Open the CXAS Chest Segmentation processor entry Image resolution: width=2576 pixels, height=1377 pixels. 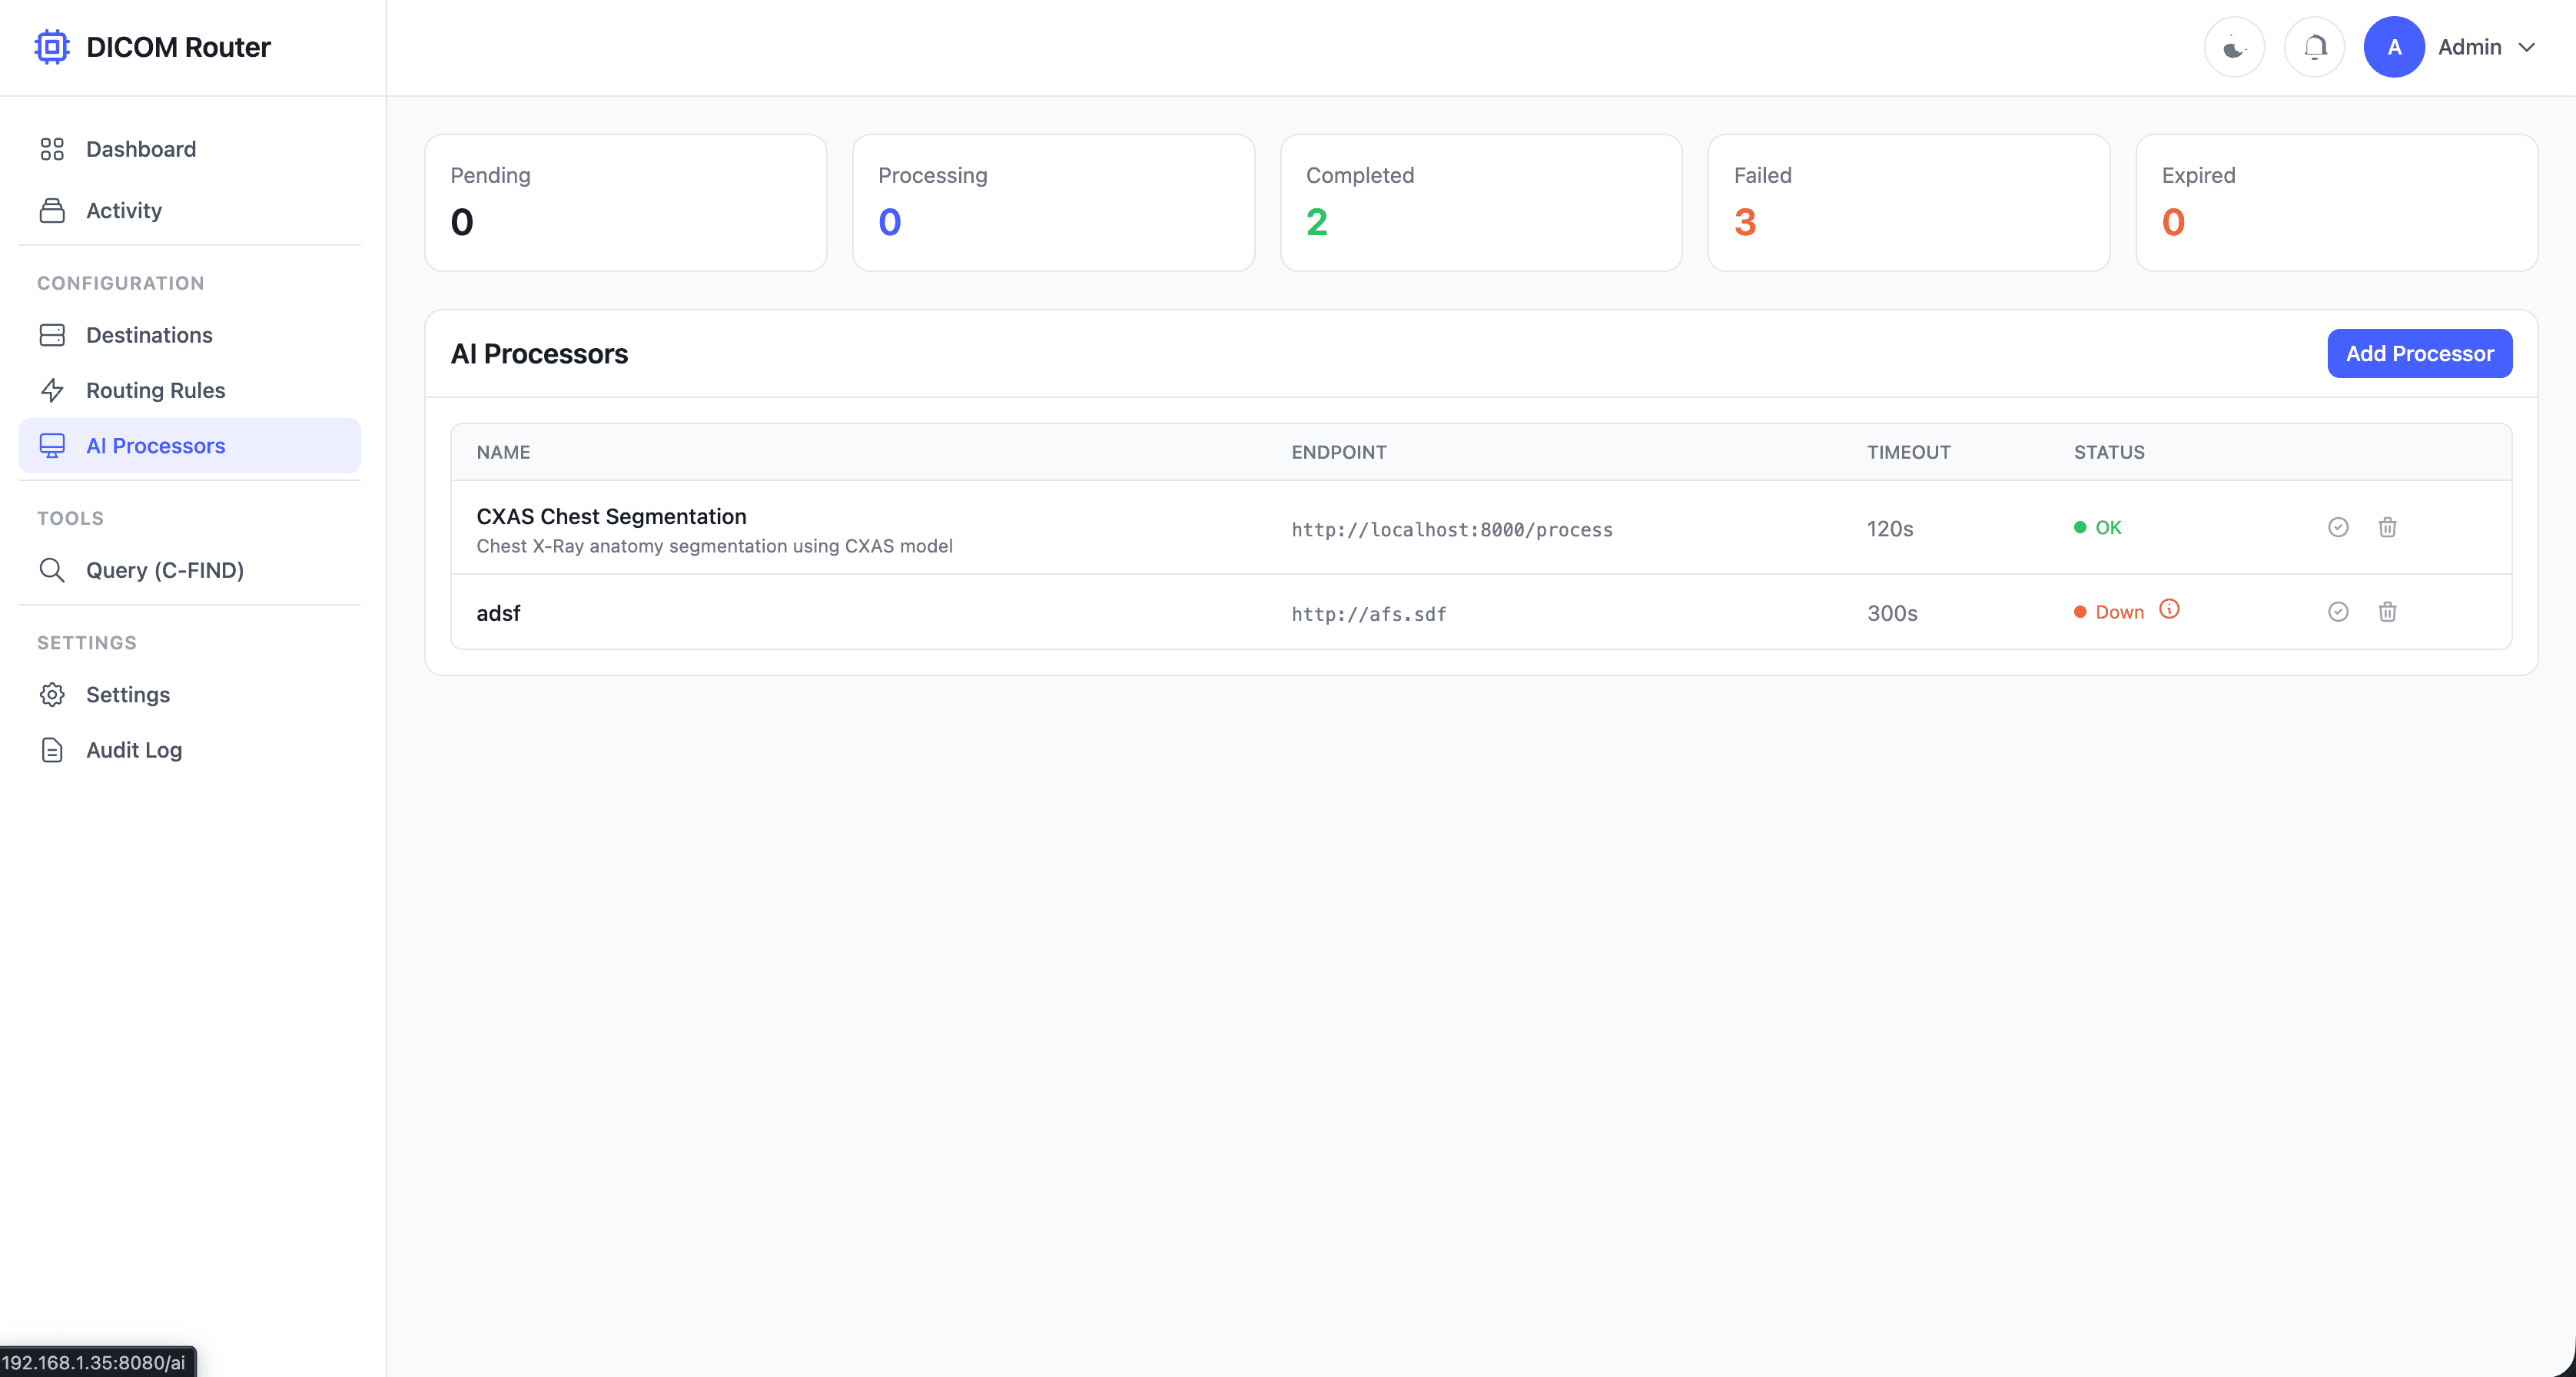pyautogui.click(x=611, y=516)
